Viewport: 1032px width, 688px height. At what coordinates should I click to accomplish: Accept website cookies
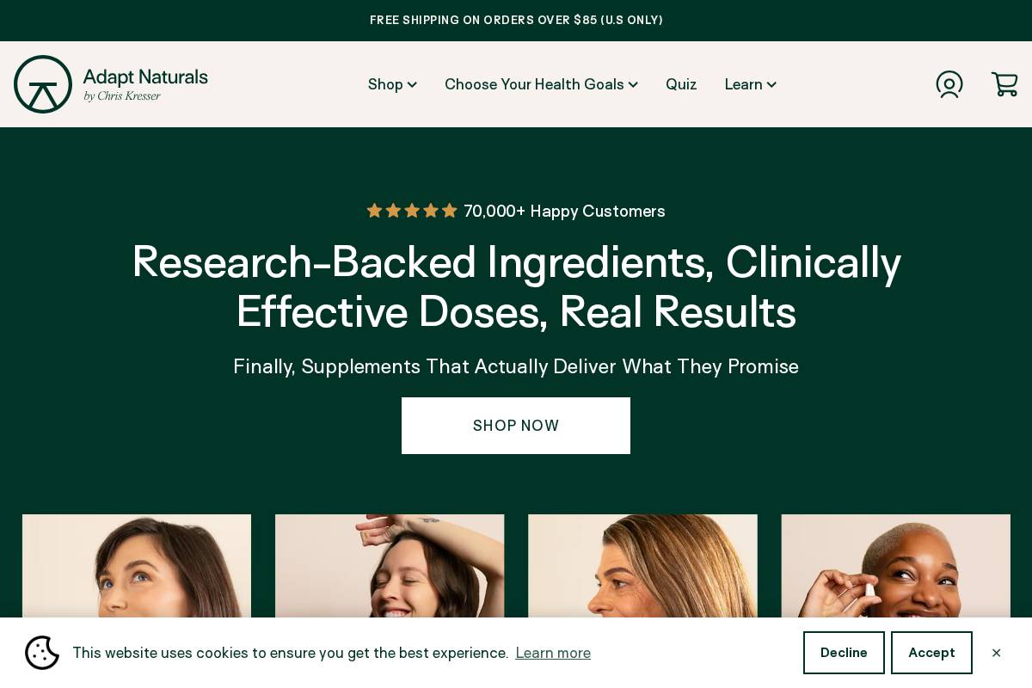[931, 653]
